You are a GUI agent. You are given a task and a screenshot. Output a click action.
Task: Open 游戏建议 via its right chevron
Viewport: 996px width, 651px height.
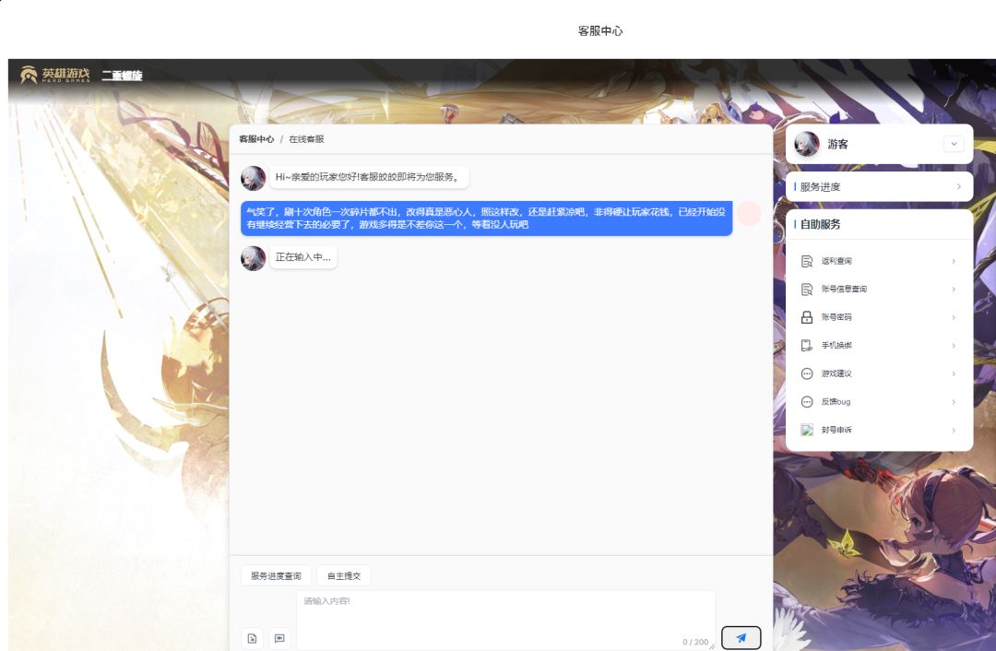tap(954, 373)
